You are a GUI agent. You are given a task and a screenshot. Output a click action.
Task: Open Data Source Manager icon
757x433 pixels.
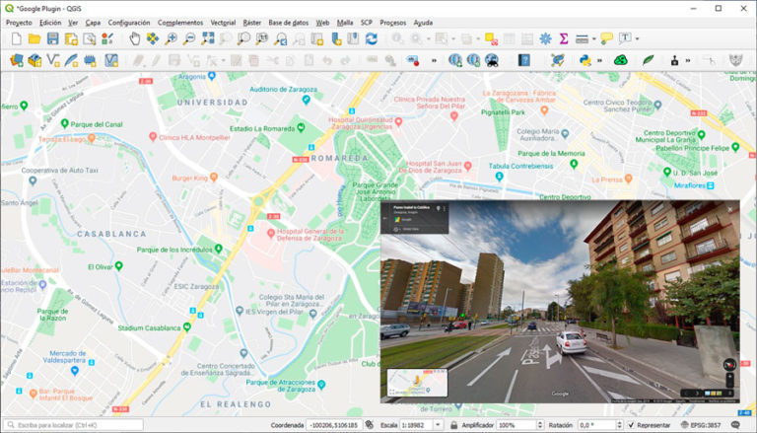[x=17, y=60]
